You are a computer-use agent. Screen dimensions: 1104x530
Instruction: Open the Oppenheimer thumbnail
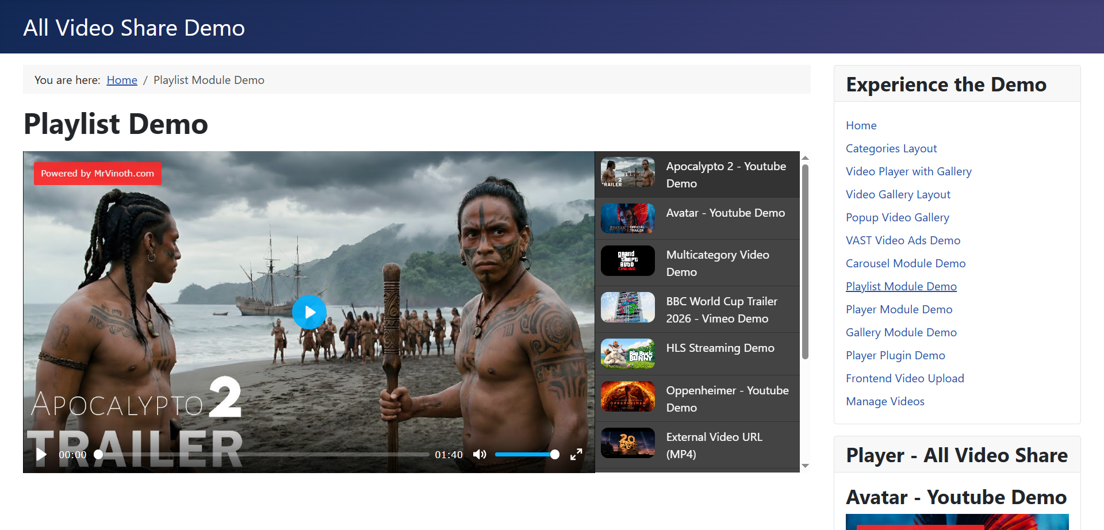point(628,397)
